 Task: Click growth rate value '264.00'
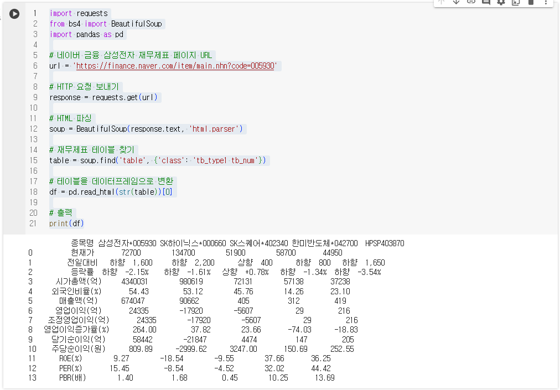point(144,330)
